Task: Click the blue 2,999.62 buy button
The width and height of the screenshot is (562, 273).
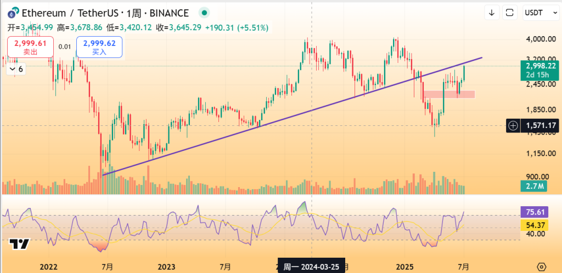Action: tap(99, 47)
